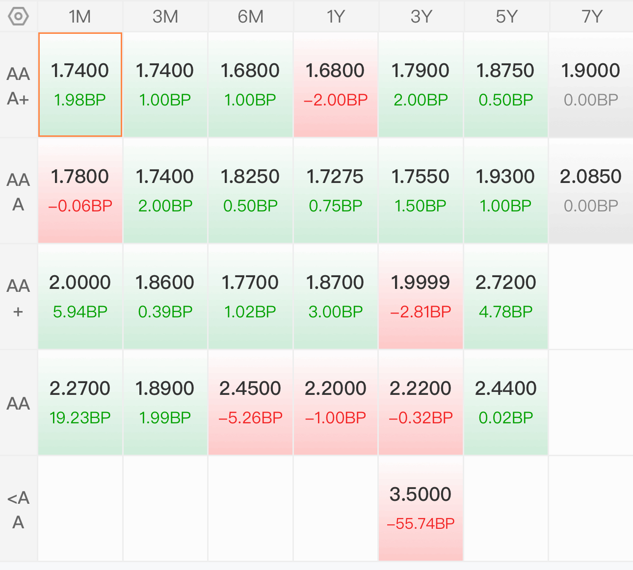Select the AAA+ 7Y cell 1.9000
The width and height of the screenshot is (633, 570).
pyautogui.click(x=591, y=85)
